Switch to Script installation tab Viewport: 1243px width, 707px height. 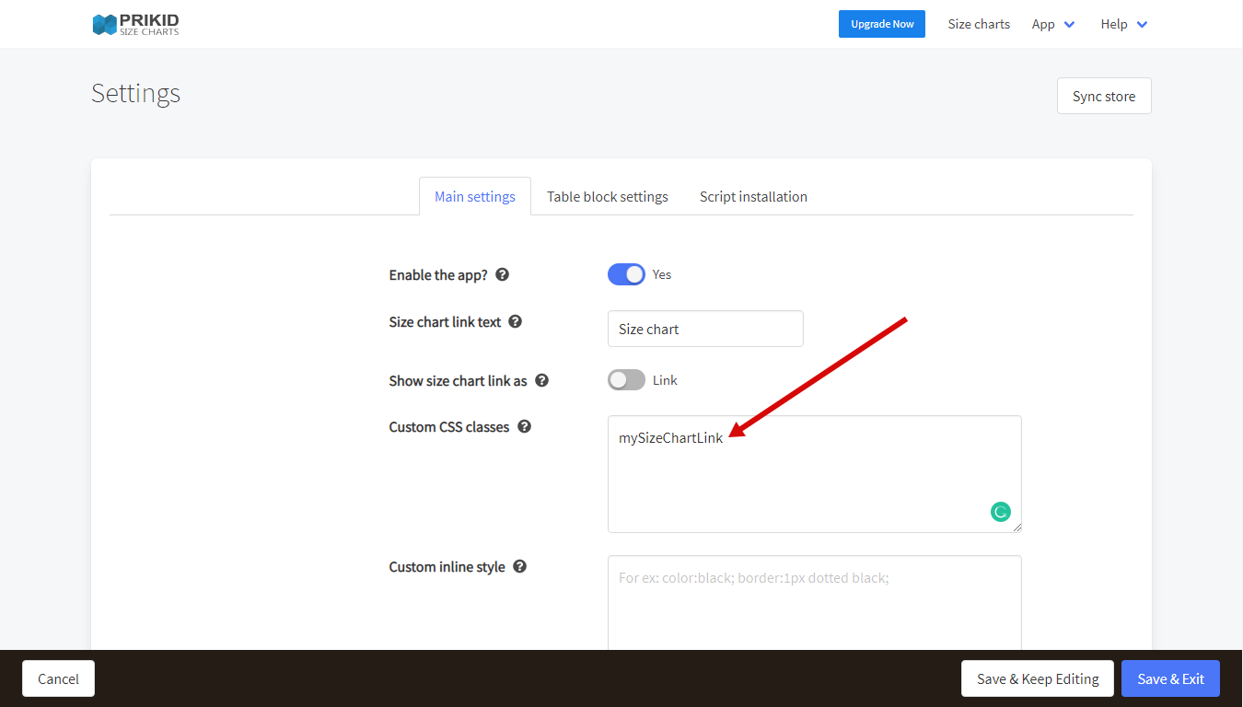(x=753, y=196)
